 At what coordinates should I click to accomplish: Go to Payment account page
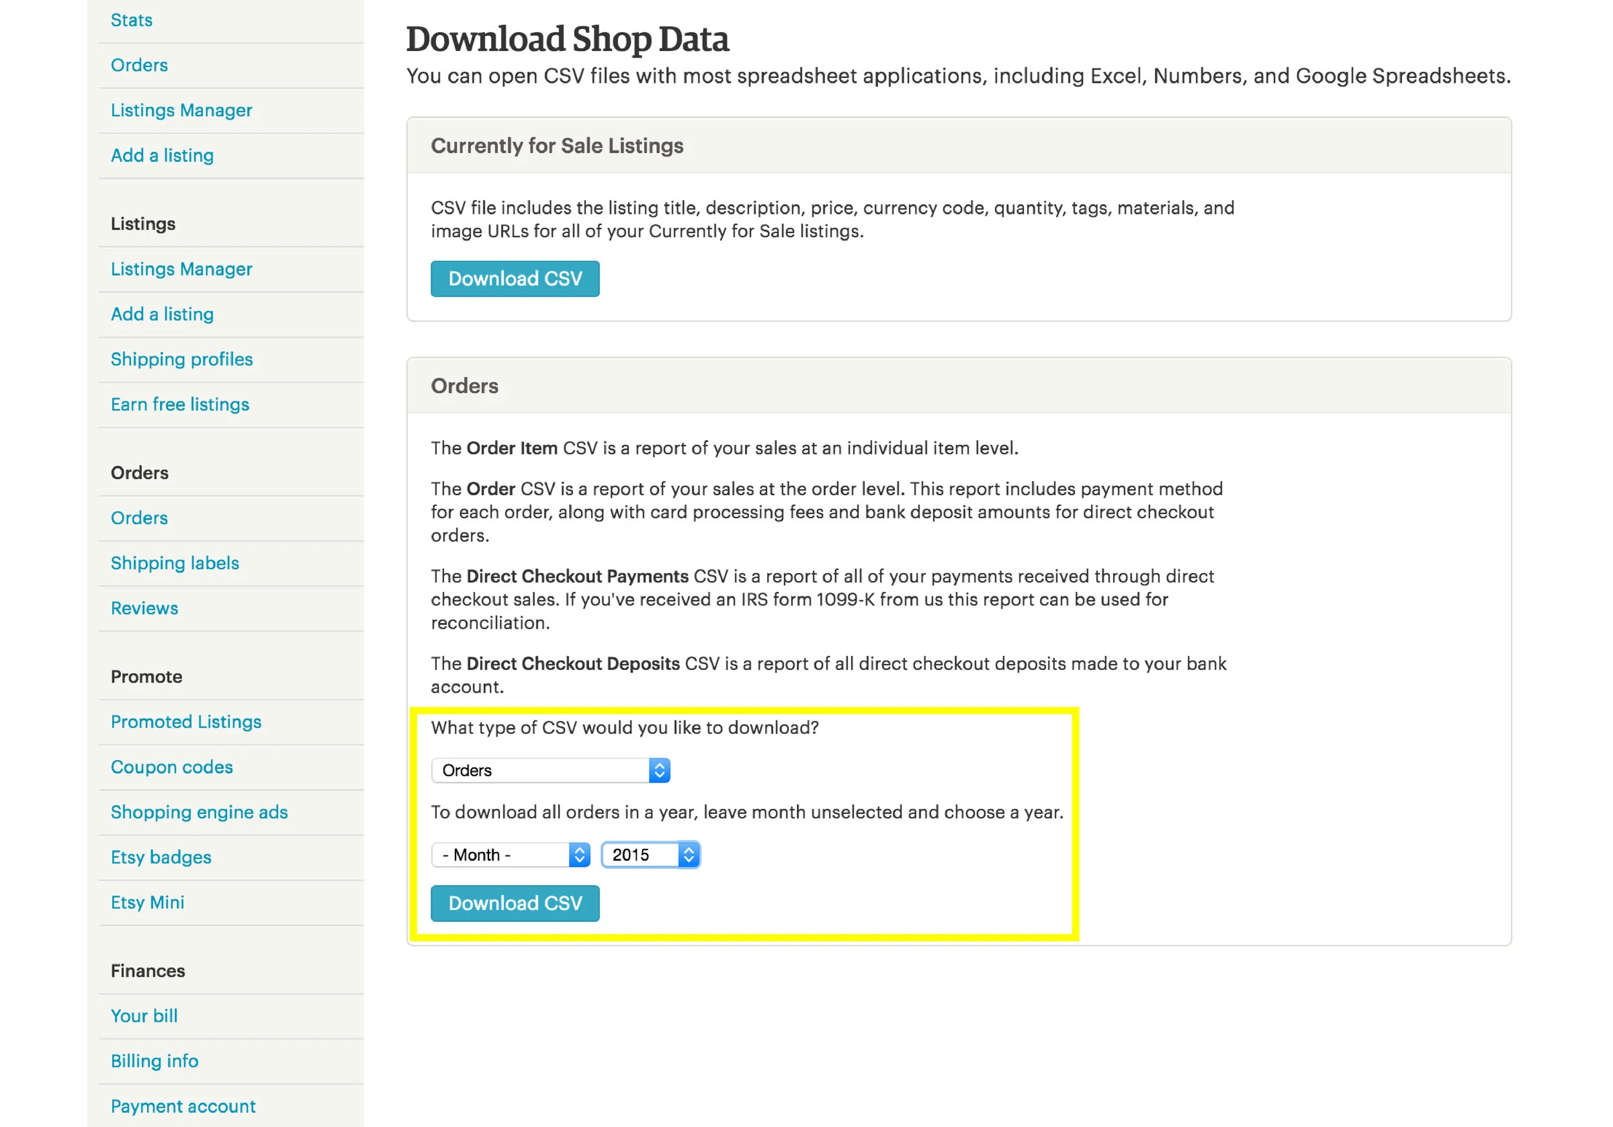(x=183, y=1106)
